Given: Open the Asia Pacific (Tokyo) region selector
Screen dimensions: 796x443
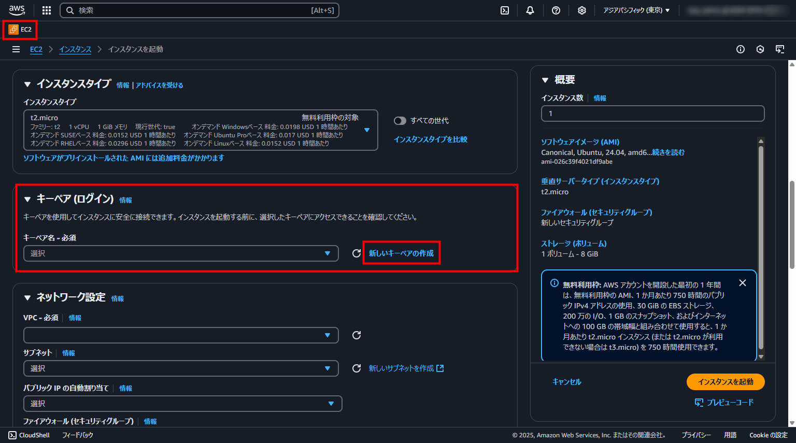Looking at the screenshot, I should click(636, 10).
